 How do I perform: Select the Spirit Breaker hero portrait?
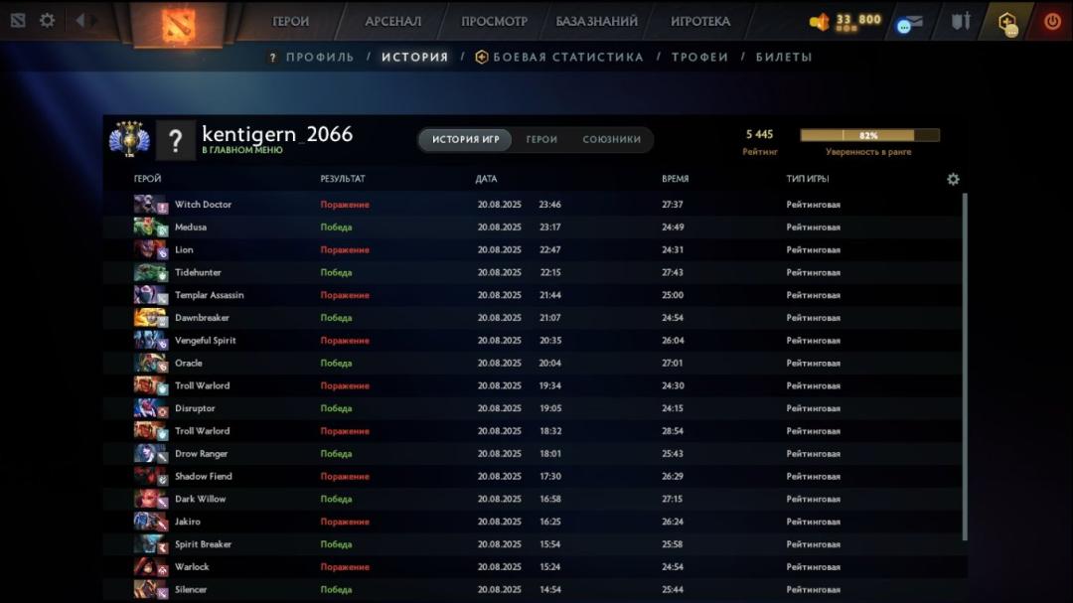151,543
